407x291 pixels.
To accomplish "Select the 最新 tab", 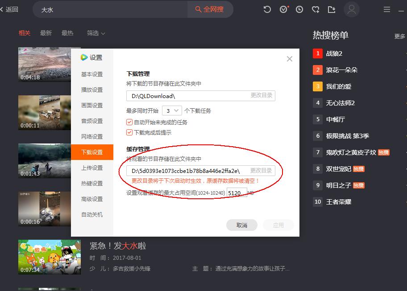I will point(46,33).
